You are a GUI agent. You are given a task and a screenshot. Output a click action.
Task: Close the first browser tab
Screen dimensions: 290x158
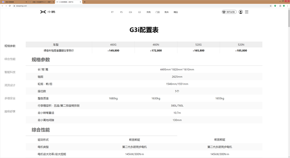click(26, 2)
